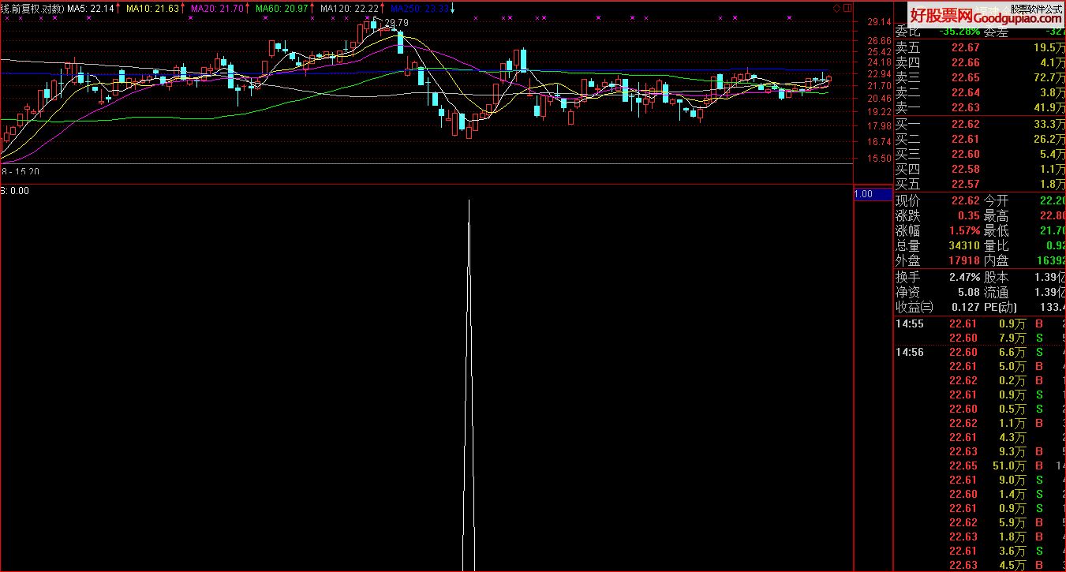Click the 14:55 tick time label
Viewport: 1066px width, 572px height.
point(910,324)
